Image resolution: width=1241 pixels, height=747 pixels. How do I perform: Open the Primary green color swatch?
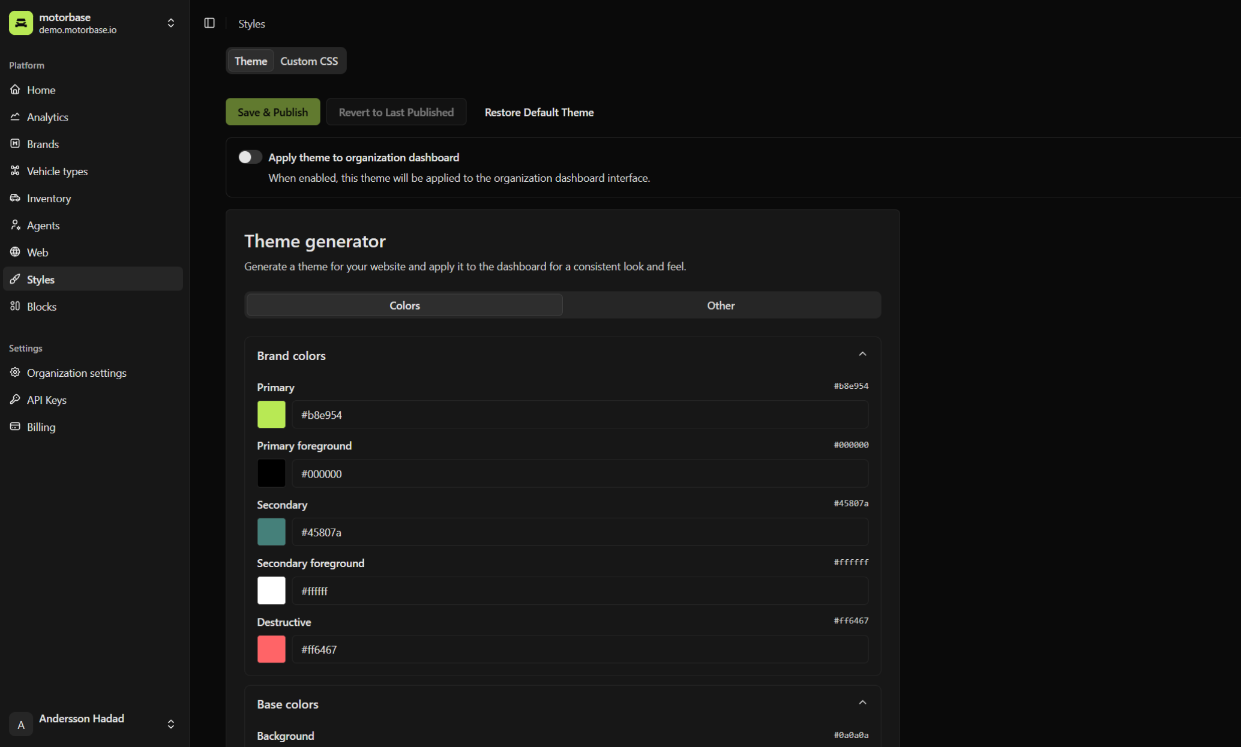[x=271, y=415]
